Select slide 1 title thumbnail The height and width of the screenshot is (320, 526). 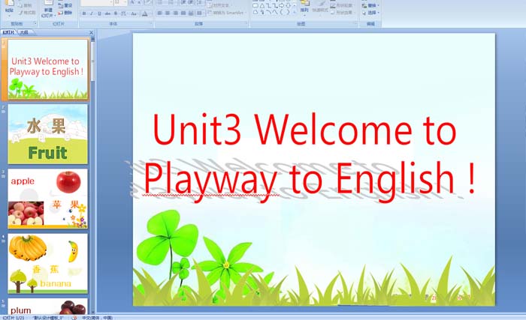click(x=48, y=69)
